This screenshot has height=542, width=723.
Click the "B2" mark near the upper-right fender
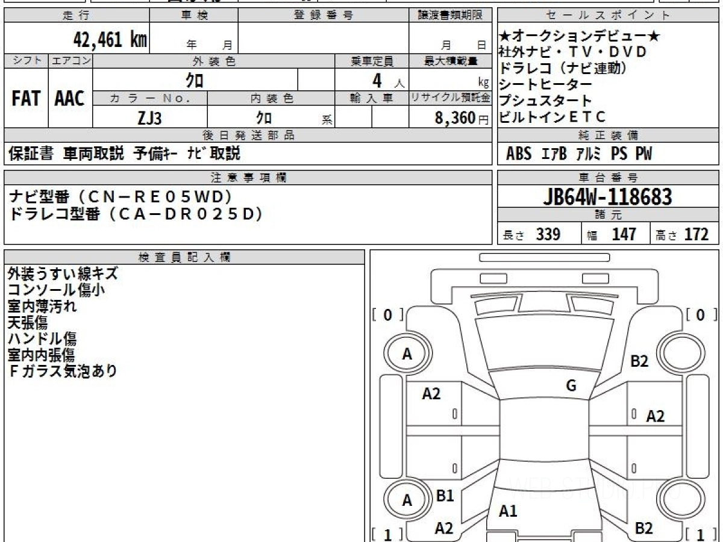[639, 361]
